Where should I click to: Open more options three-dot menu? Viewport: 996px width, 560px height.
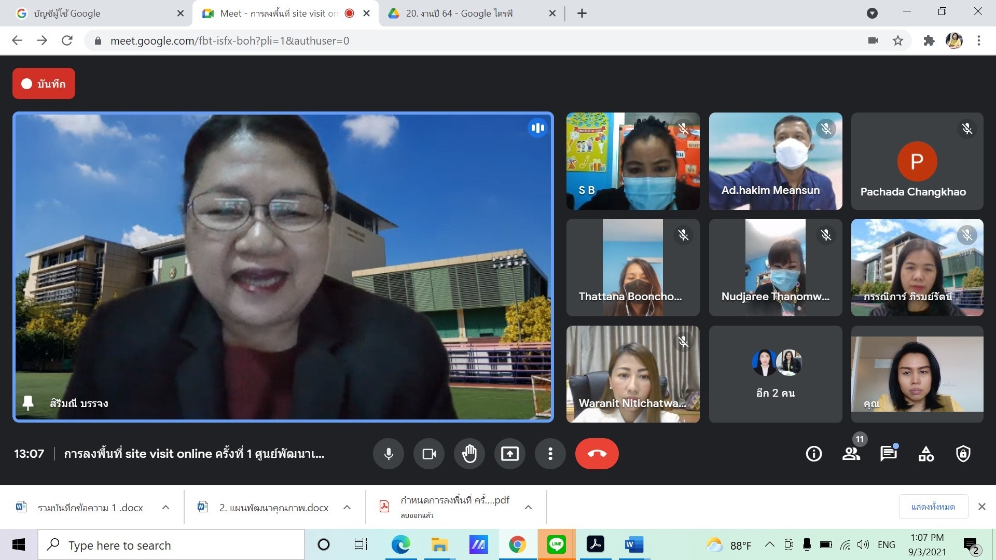click(x=550, y=454)
